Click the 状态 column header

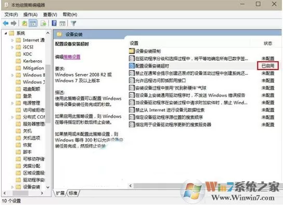click(x=268, y=44)
